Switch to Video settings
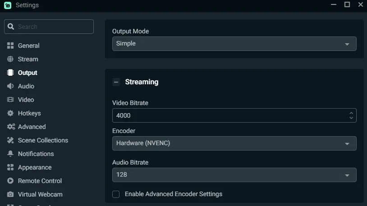Viewport: 367px width, 206px height. (x=26, y=100)
